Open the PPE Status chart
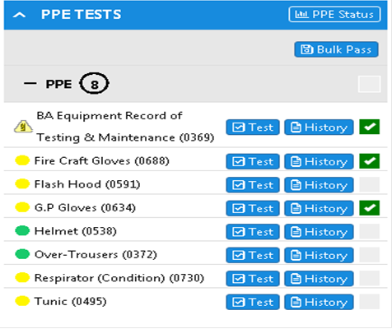 (x=334, y=14)
